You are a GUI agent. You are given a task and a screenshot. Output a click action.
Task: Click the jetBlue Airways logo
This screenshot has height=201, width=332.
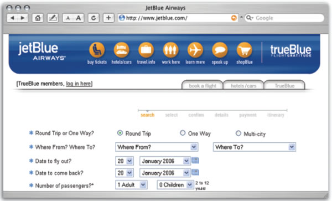tap(42, 51)
